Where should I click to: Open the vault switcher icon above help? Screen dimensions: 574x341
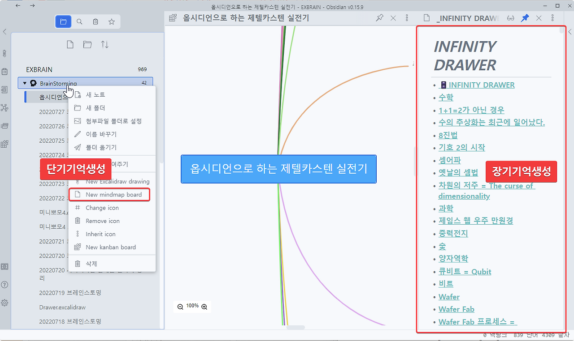click(4, 266)
